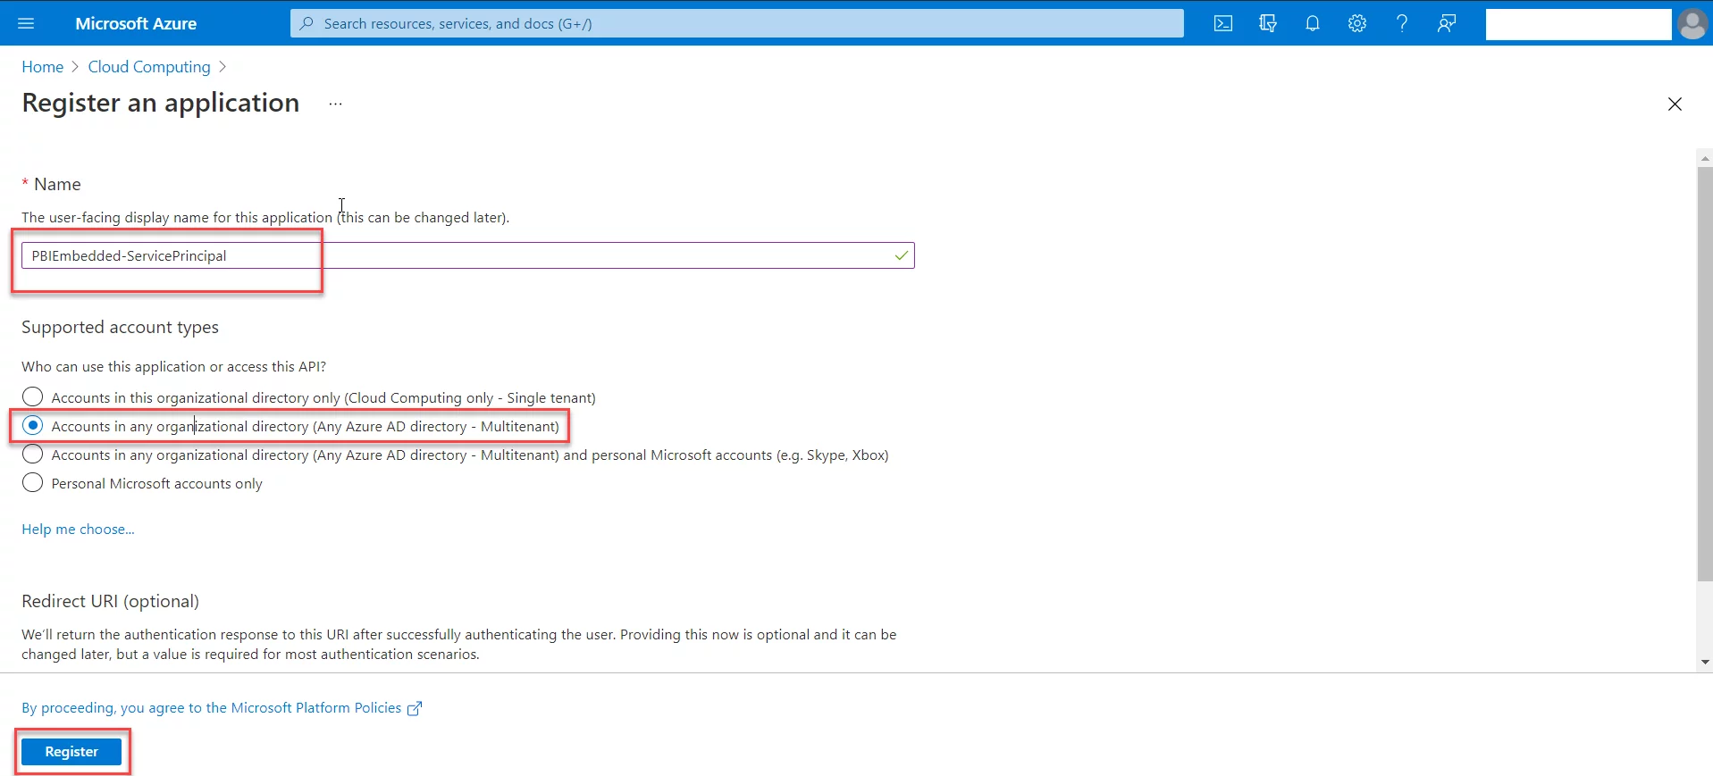Open the Feedback icon
The image size is (1713, 776).
(1447, 23)
